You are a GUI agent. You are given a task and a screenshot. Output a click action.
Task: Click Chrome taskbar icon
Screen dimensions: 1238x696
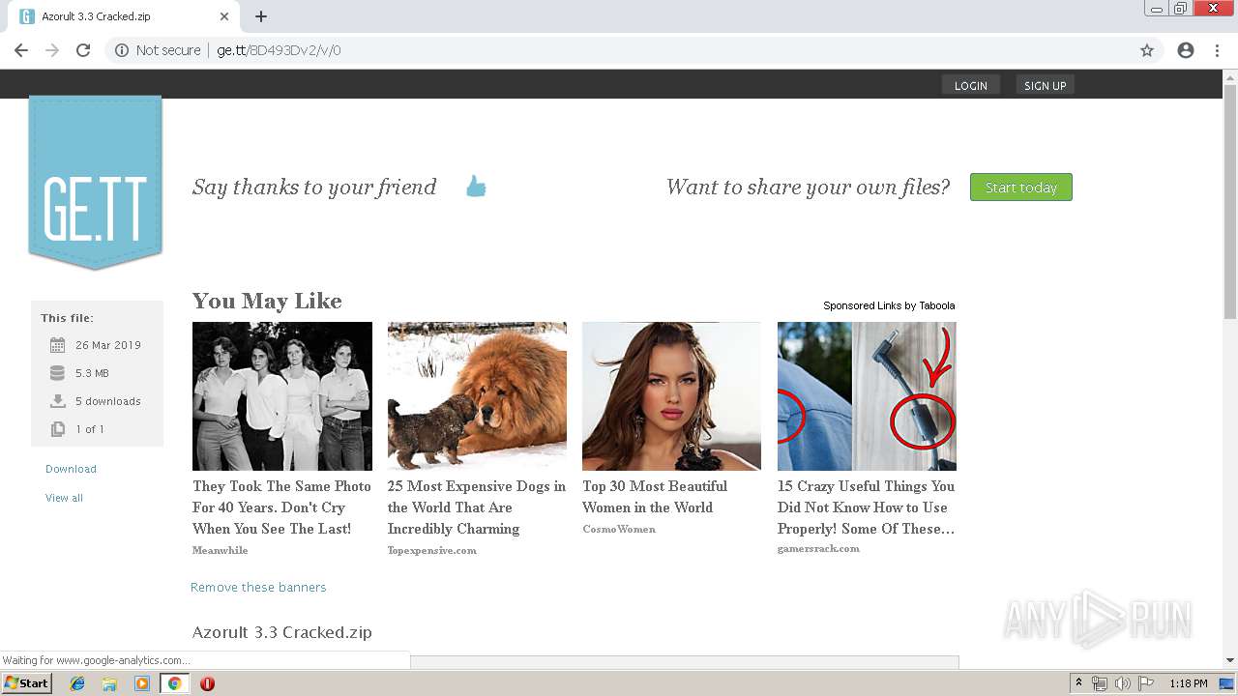pos(174,683)
